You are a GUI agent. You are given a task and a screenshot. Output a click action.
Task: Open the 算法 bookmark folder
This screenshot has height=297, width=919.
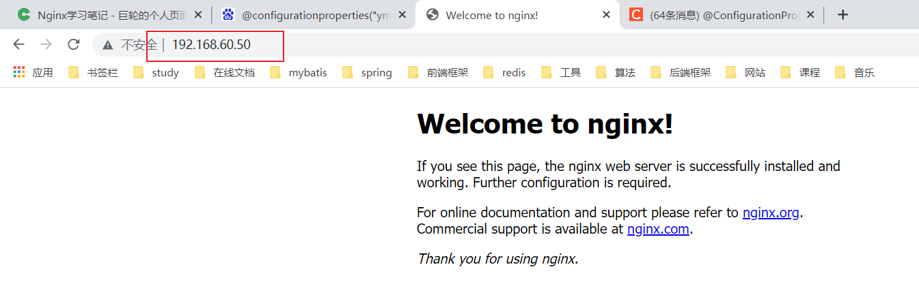pyautogui.click(x=616, y=72)
